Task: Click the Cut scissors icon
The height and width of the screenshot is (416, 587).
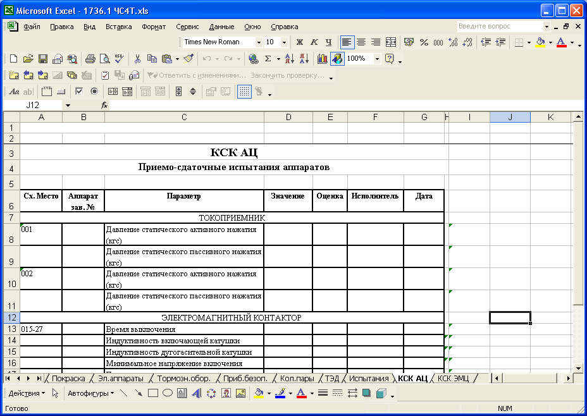Action: click(x=137, y=59)
